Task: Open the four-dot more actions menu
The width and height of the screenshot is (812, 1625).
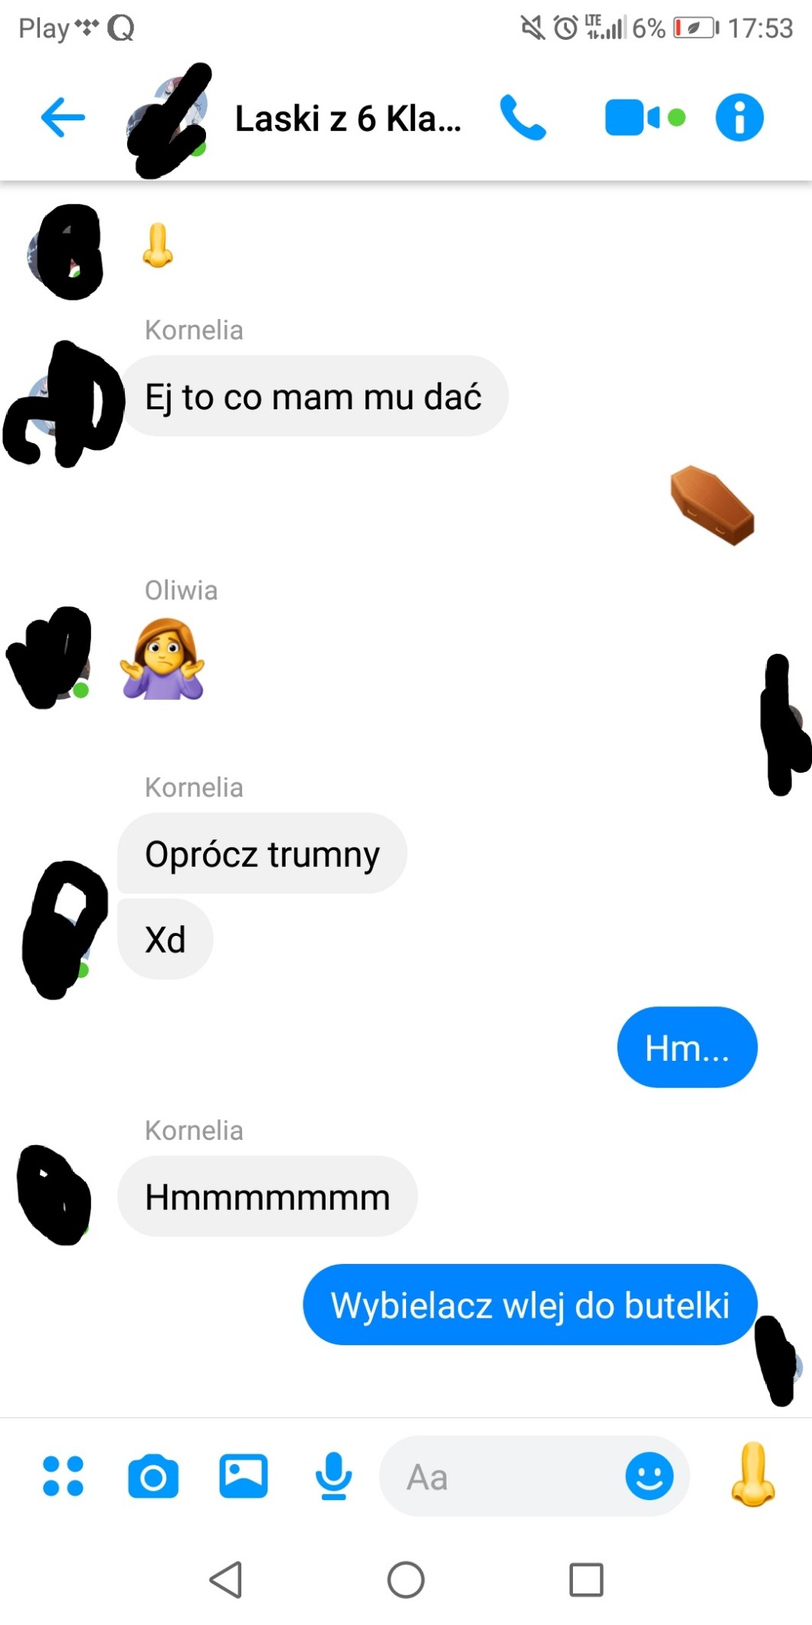Action: [64, 1476]
